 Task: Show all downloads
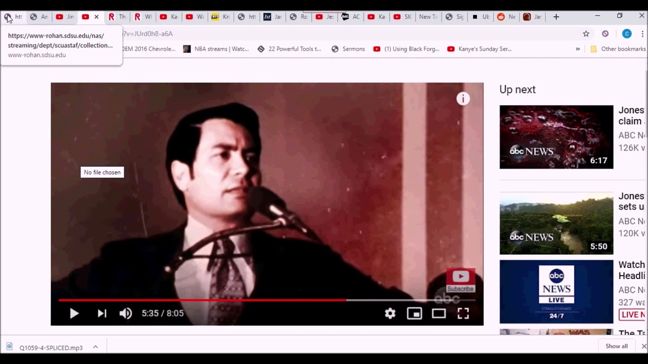pyautogui.click(x=617, y=346)
